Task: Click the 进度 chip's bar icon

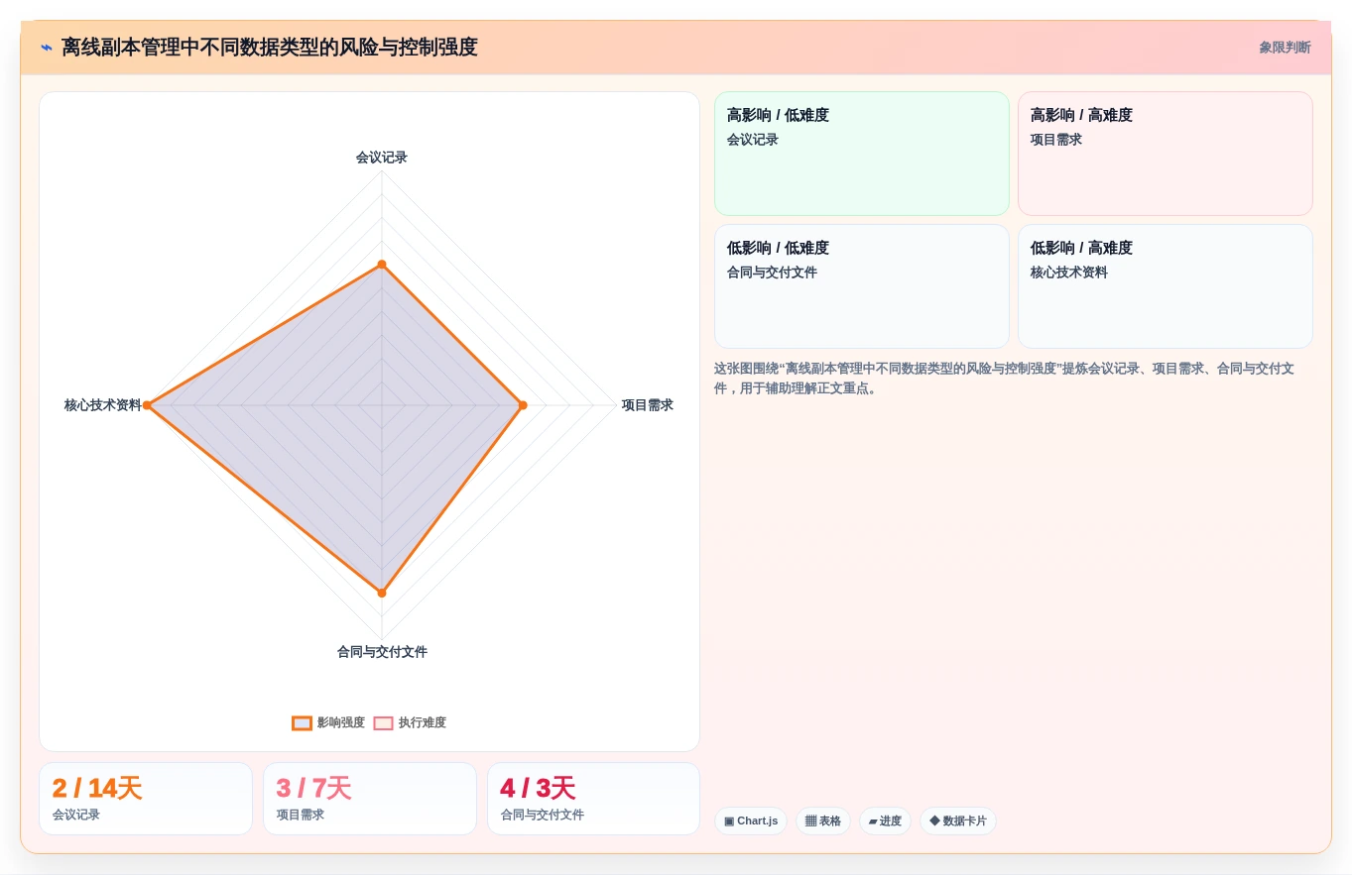Action: point(873,821)
